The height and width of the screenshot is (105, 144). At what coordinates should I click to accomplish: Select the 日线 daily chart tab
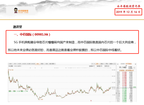[x=37, y=64]
